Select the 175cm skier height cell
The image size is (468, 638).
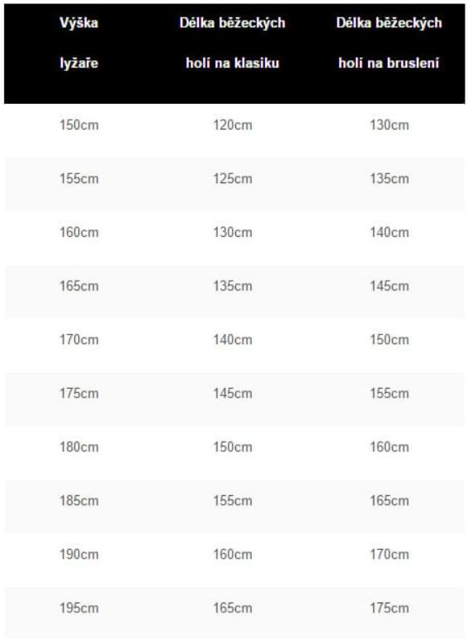79,394
